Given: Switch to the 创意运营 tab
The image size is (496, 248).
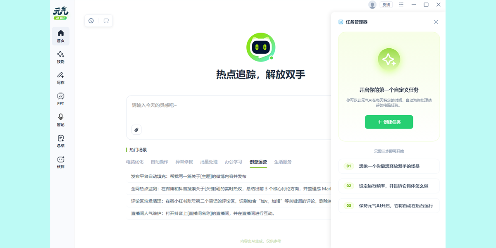Looking at the screenshot, I should click(258, 162).
